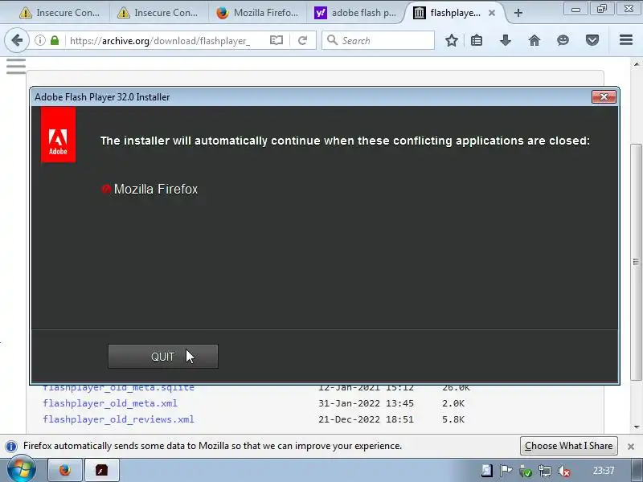
Task: Focus the archive.org URL address field
Action: tap(160, 41)
